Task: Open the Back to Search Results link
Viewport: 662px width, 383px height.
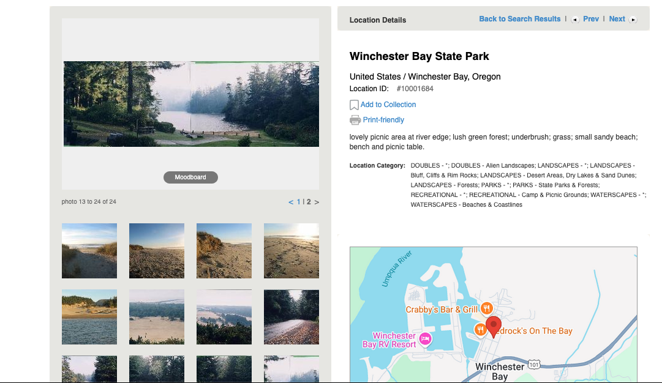Action: tap(519, 19)
